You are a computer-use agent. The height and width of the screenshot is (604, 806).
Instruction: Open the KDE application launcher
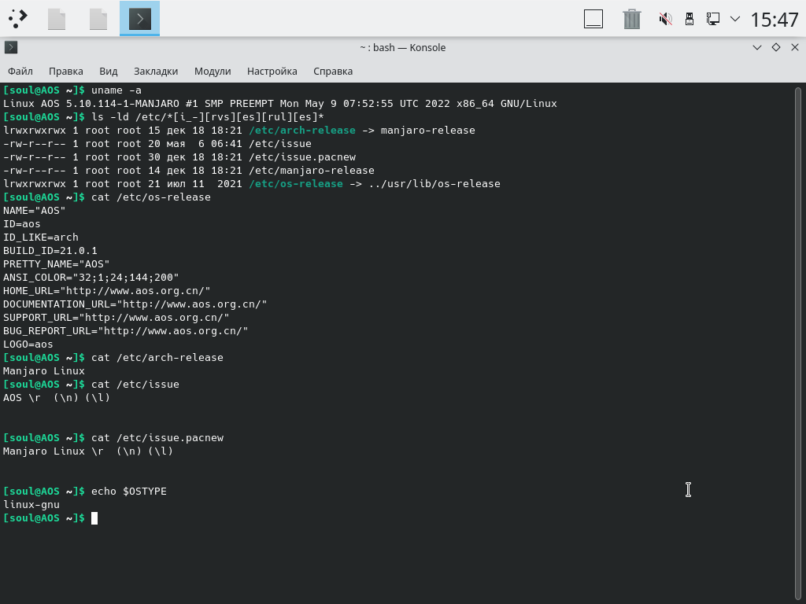17,19
